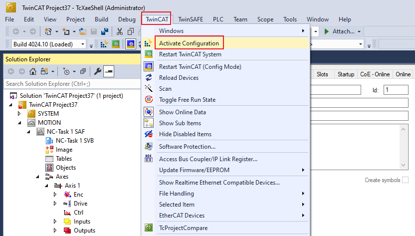Screen dimensions: 415x236
Task: Open the File Handling submenu
Action: [x=226, y=194]
